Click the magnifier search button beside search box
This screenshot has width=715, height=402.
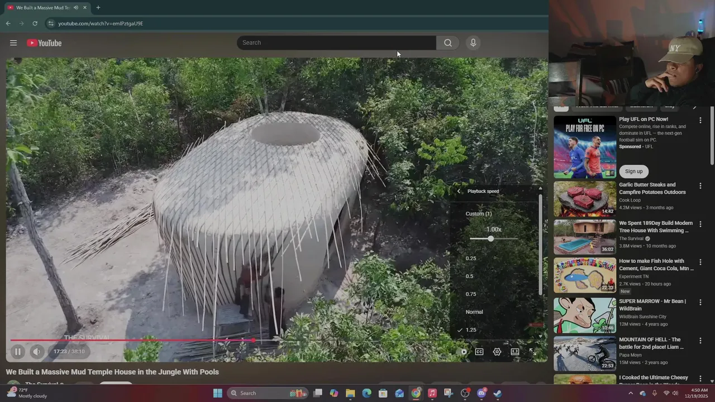[448, 43]
